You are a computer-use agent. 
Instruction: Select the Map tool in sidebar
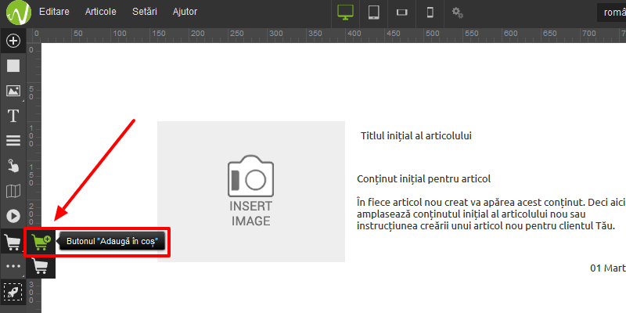point(13,191)
